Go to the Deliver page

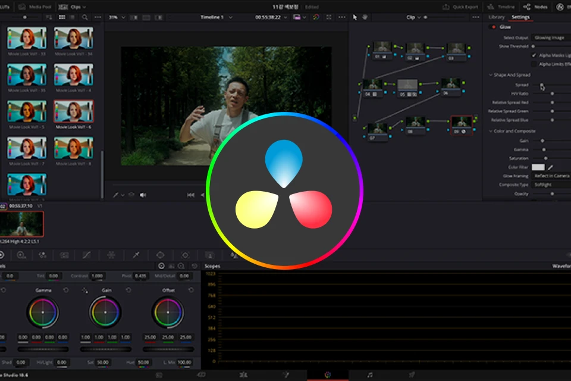pos(412,375)
